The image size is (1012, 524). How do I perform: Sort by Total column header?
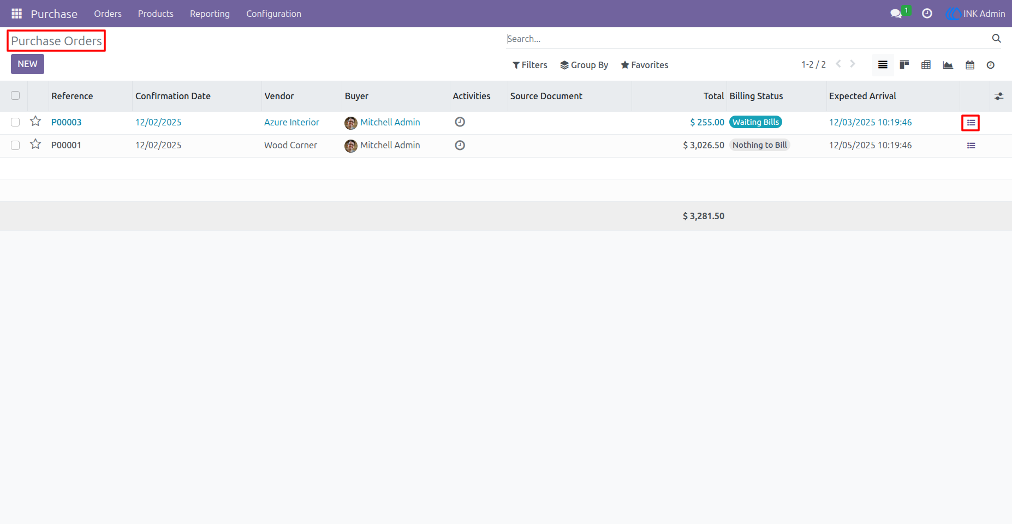pyautogui.click(x=713, y=96)
